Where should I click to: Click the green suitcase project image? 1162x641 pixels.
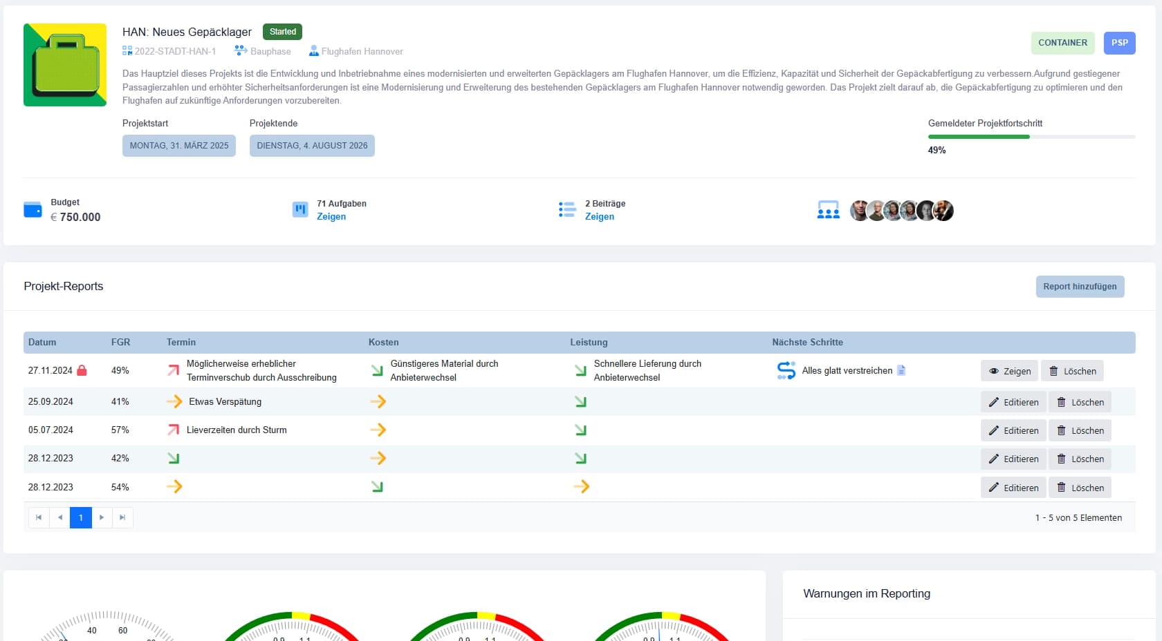[65, 65]
